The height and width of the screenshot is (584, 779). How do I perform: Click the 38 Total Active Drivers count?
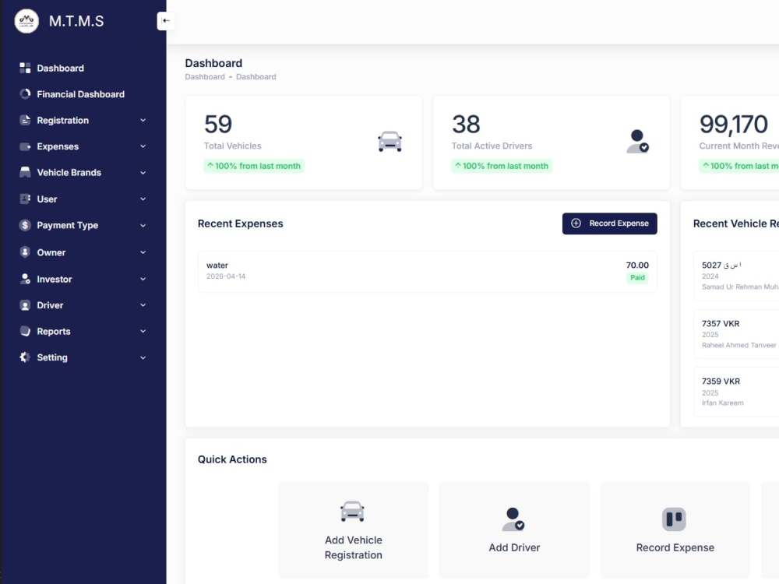click(x=466, y=124)
